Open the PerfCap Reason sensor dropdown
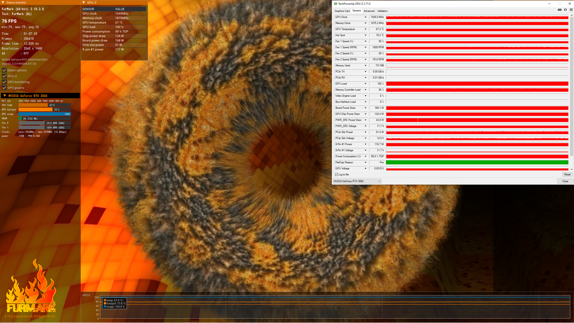Screen dimensions: 574x323 [366, 163]
